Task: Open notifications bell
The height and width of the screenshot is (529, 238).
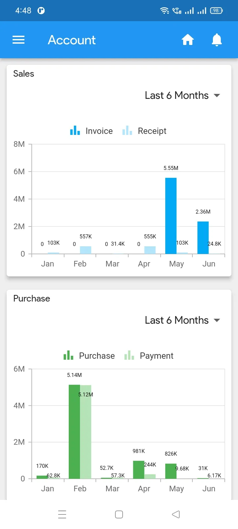Action: point(217,40)
